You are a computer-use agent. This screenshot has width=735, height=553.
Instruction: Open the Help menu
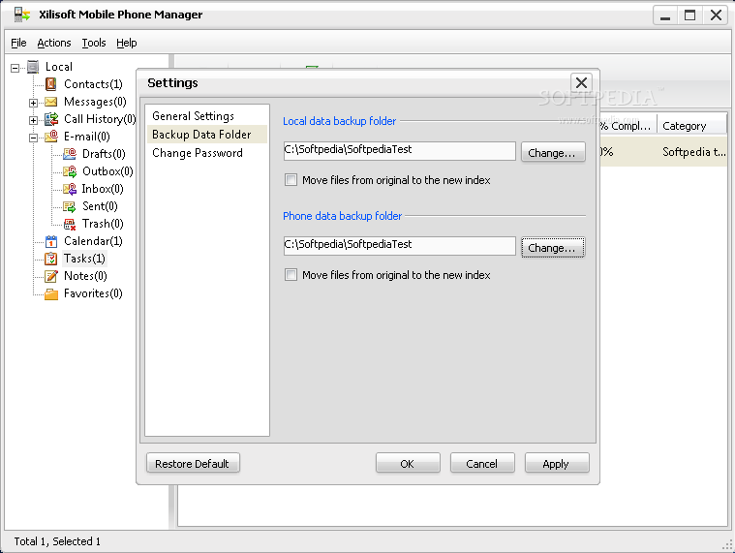(x=127, y=43)
